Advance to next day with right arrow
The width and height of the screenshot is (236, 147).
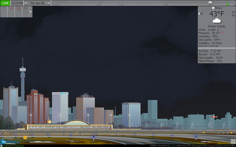pos(48,3)
